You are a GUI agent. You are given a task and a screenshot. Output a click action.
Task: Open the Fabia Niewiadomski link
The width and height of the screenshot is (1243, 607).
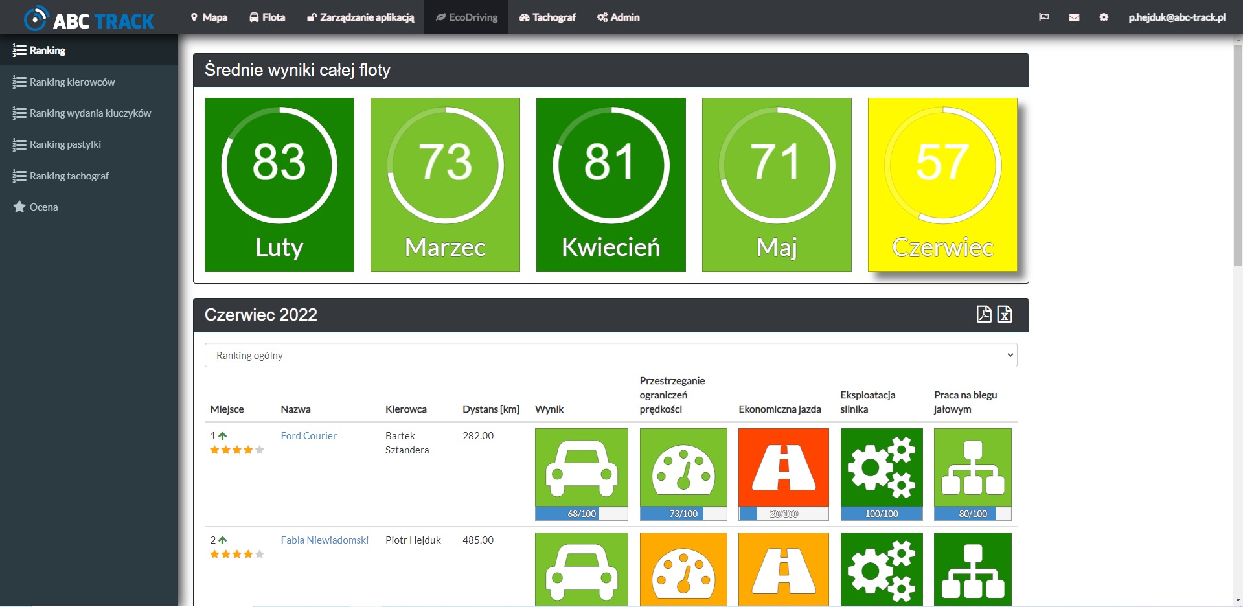(x=324, y=540)
